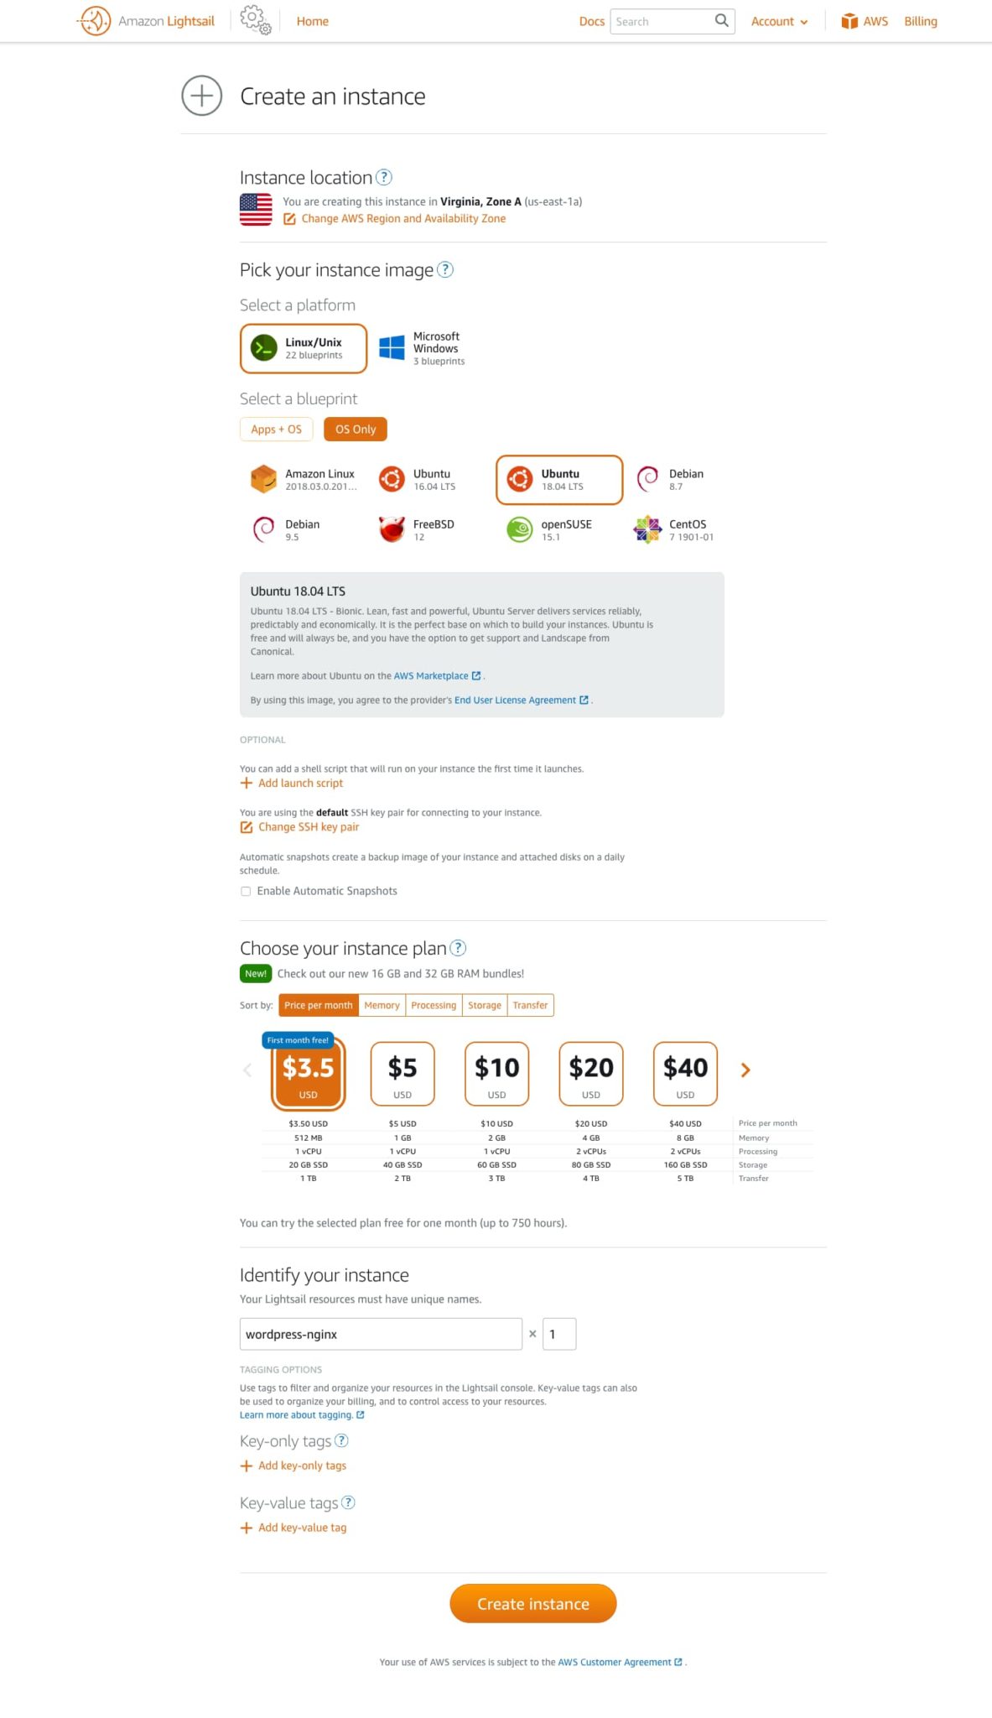The width and height of the screenshot is (992, 1718).
Task: Expand more instance plans with the right chevron
Action: (745, 1070)
